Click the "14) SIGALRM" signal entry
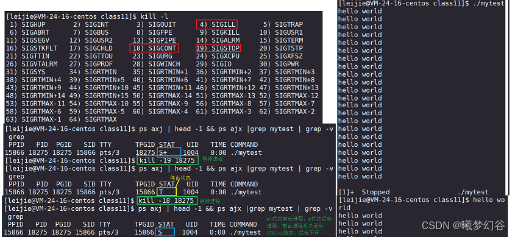 coord(218,40)
